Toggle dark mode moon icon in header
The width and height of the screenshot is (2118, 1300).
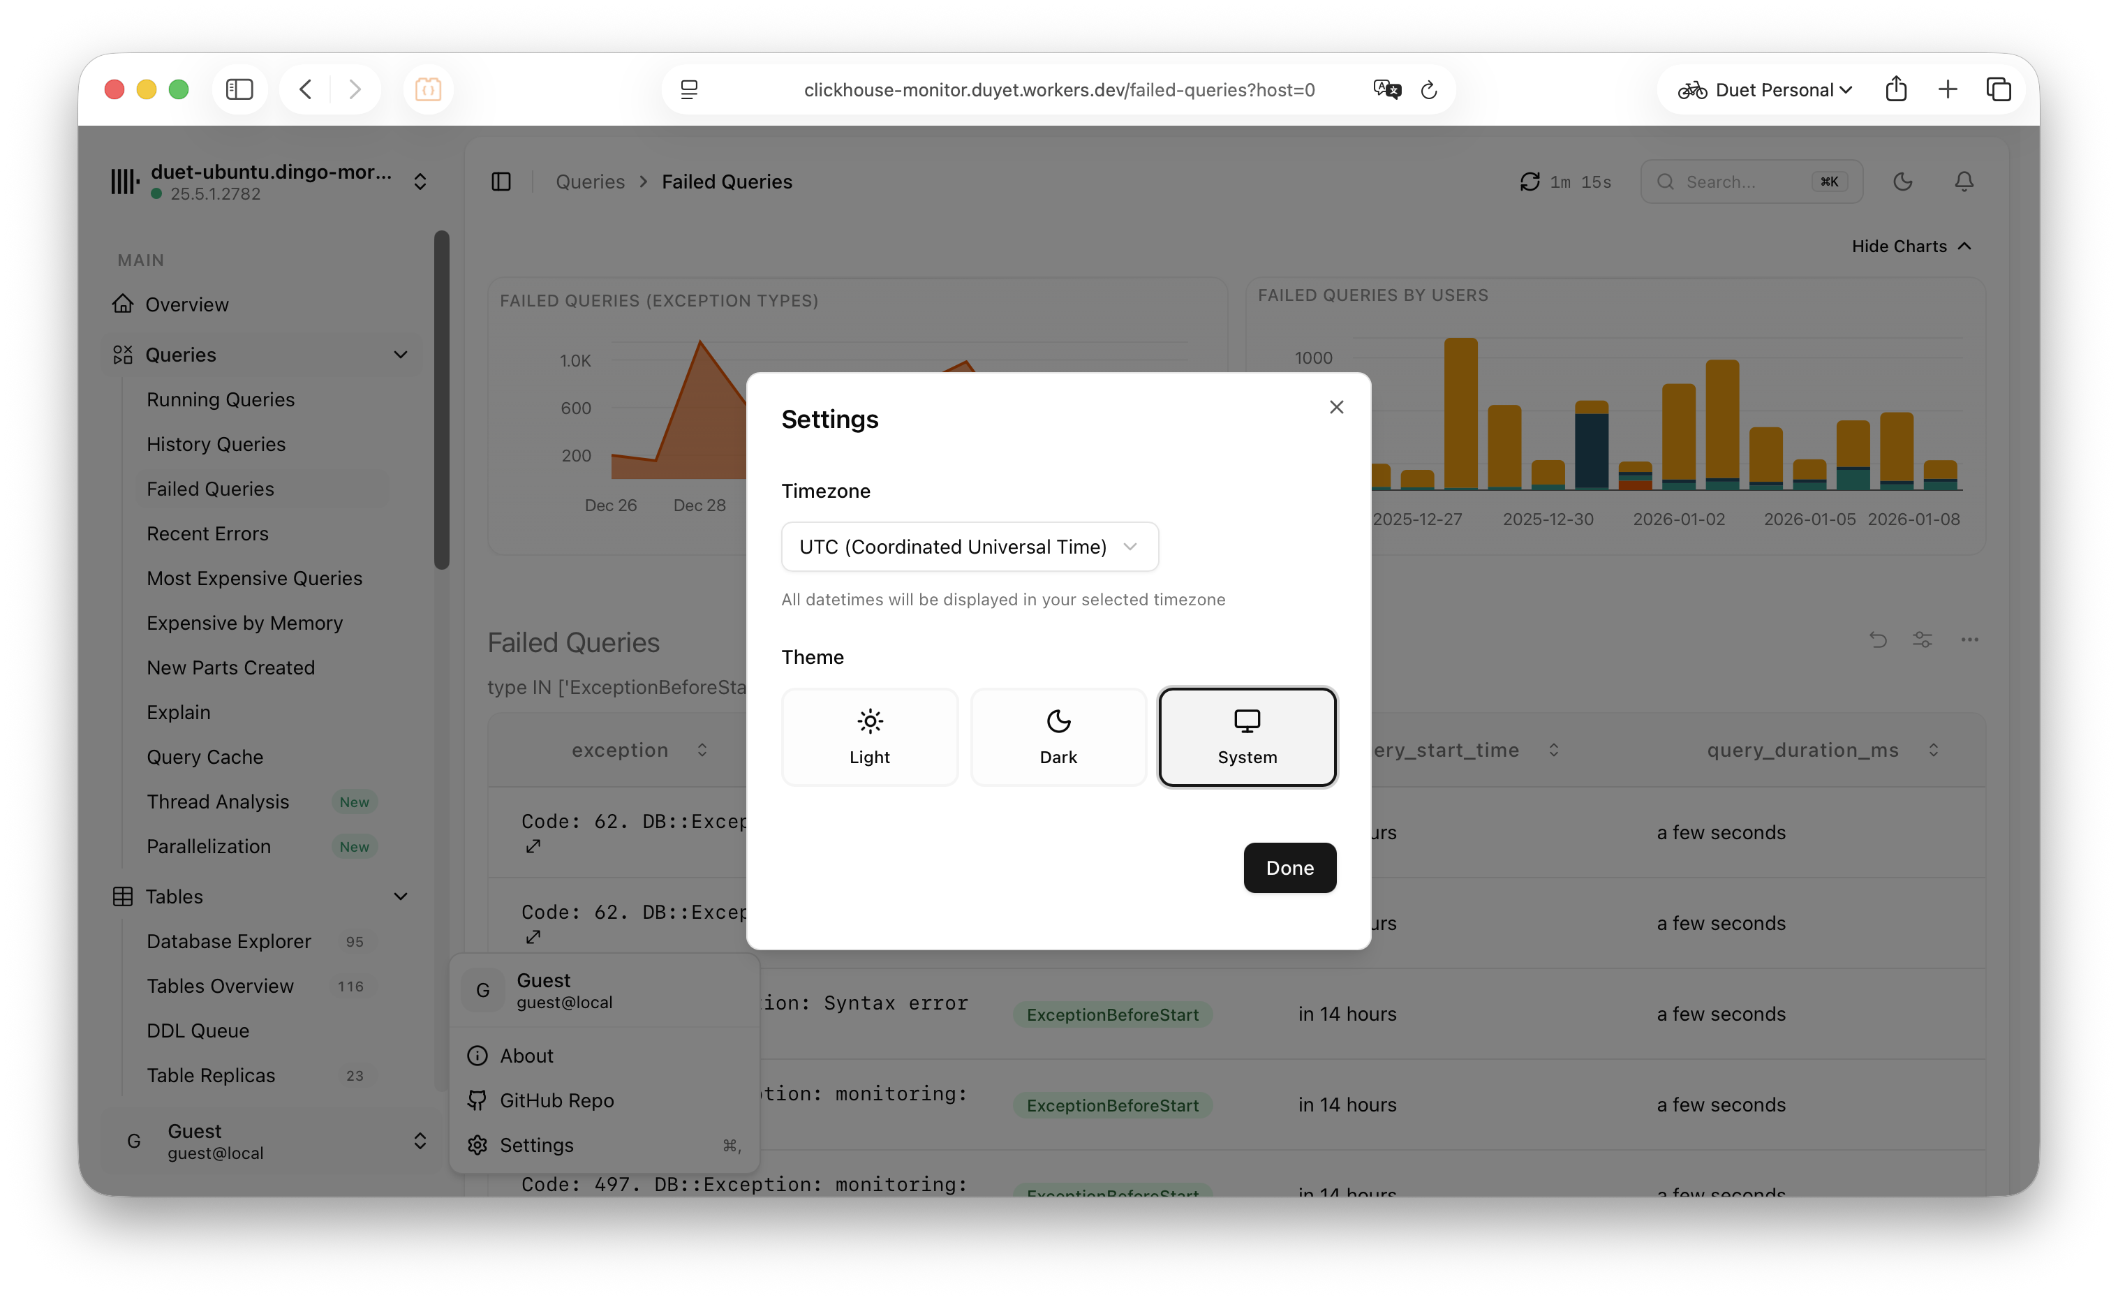click(x=1902, y=182)
